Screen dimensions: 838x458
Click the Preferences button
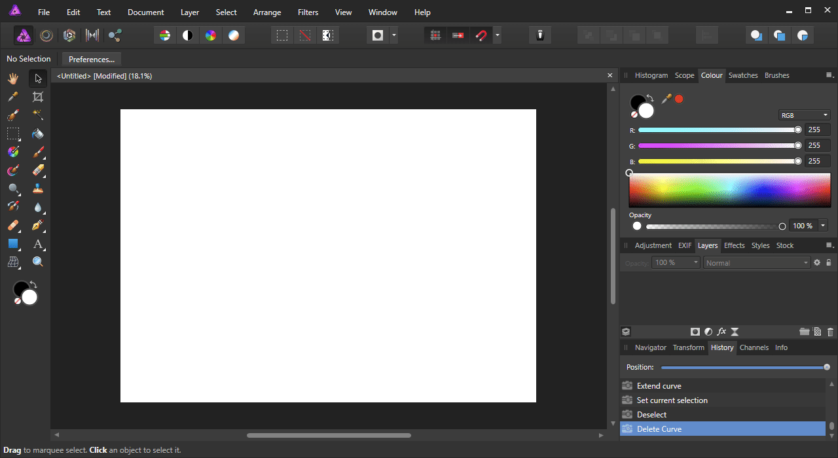tap(91, 59)
